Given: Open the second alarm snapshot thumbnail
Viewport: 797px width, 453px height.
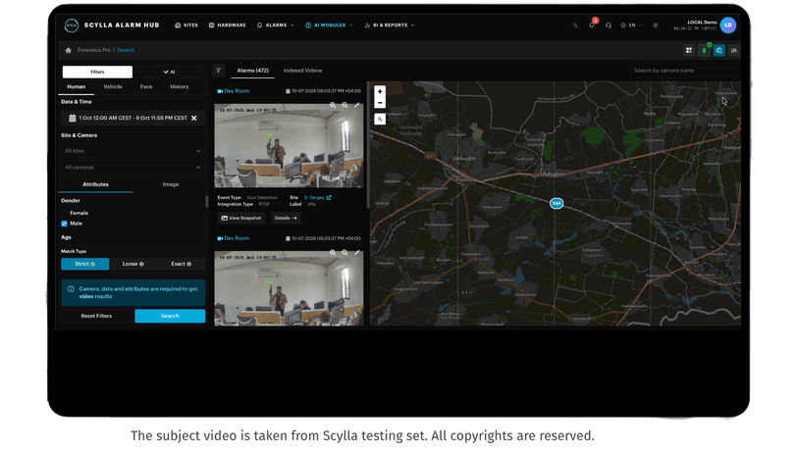Looking at the screenshot, I should click(289, 288).
